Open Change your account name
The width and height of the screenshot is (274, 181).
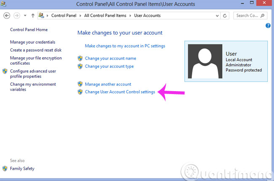[110, 58]
